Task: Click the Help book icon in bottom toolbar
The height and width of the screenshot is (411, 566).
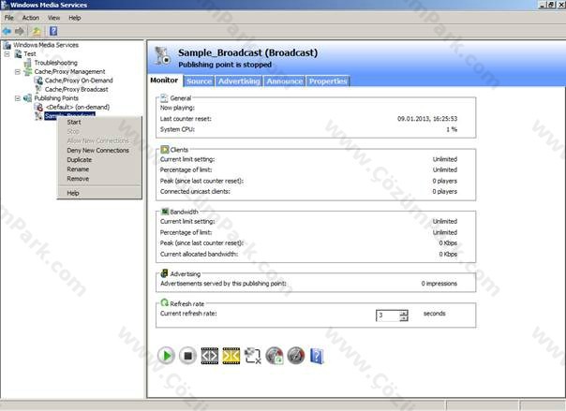Action: pos(317,356)
